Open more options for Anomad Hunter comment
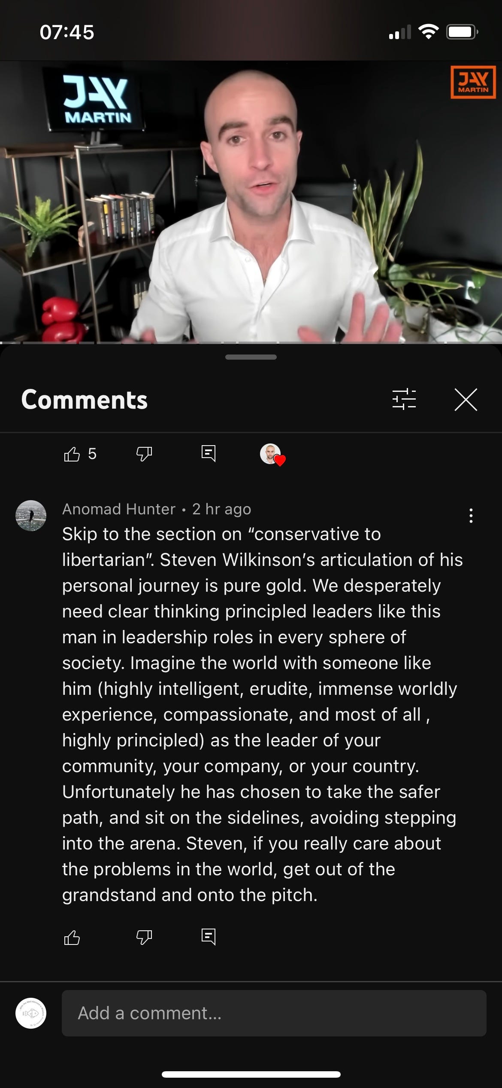502x1088 pixels. [x=471, y=516]
